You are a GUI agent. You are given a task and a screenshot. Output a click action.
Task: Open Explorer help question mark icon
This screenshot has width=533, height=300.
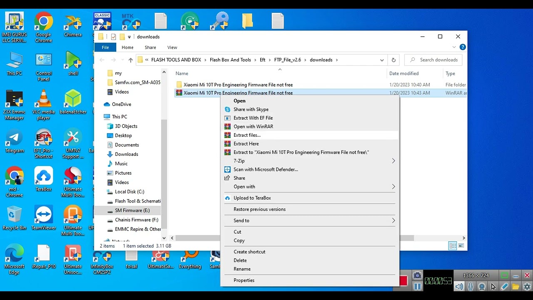click(x=462, y=47)
